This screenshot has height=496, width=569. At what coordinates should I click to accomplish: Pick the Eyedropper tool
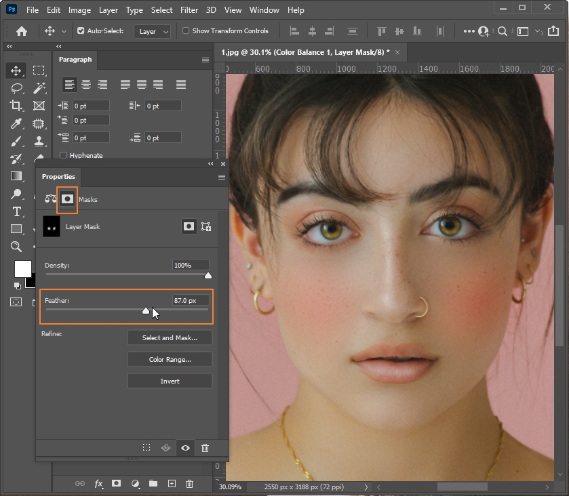16,123
